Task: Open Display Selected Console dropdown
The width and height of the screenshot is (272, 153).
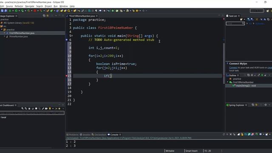Action: click(x=263, y=134)
